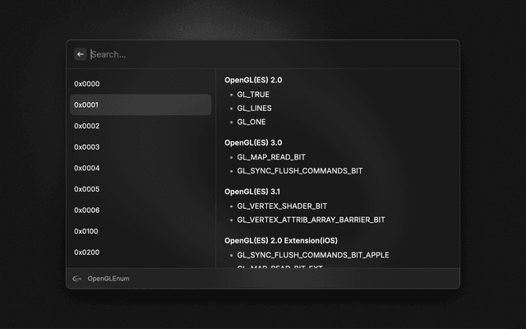
Task: Click the GL_ONE entry
Action: [251, 122]
